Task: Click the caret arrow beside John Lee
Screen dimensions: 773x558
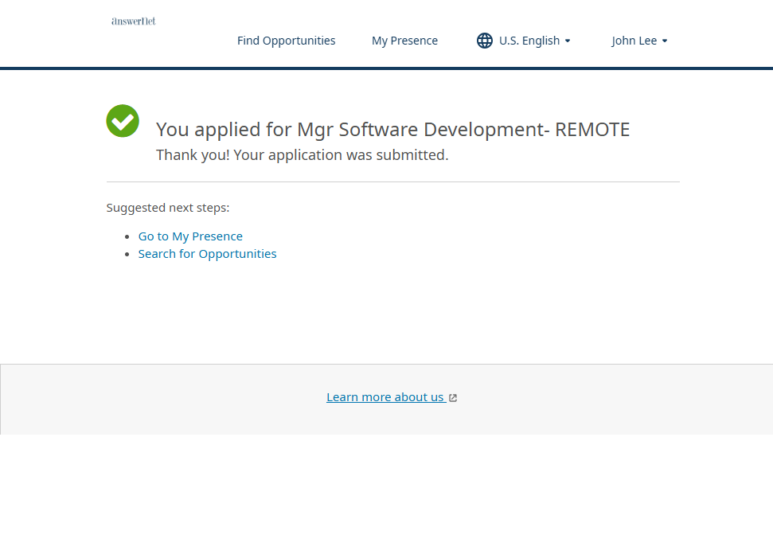Action: click(665, 41)
